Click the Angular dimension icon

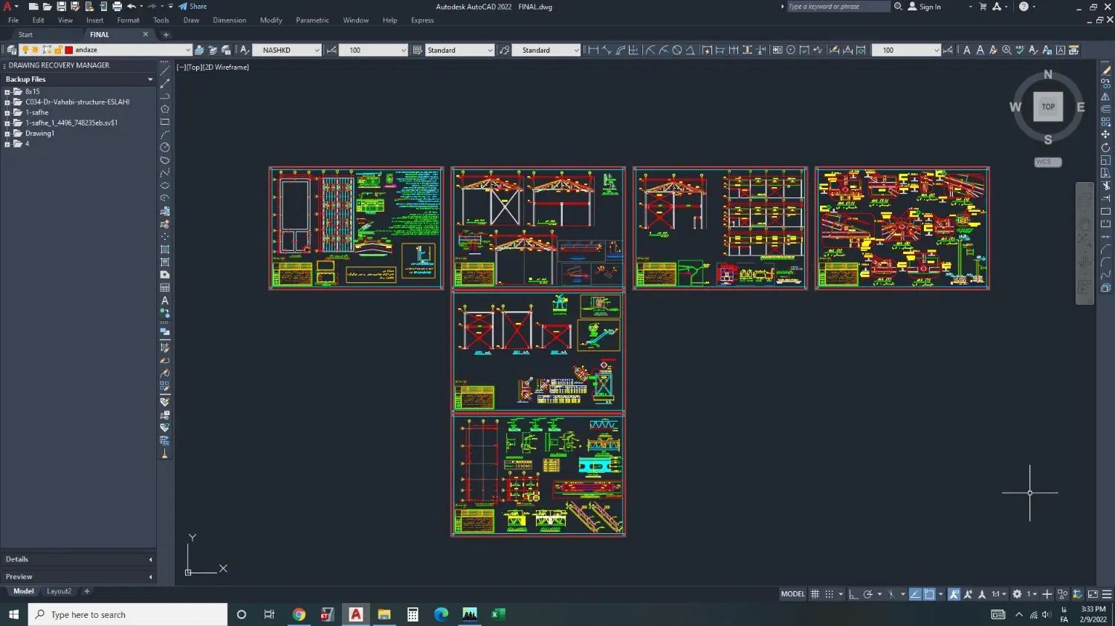click(690, 50)
